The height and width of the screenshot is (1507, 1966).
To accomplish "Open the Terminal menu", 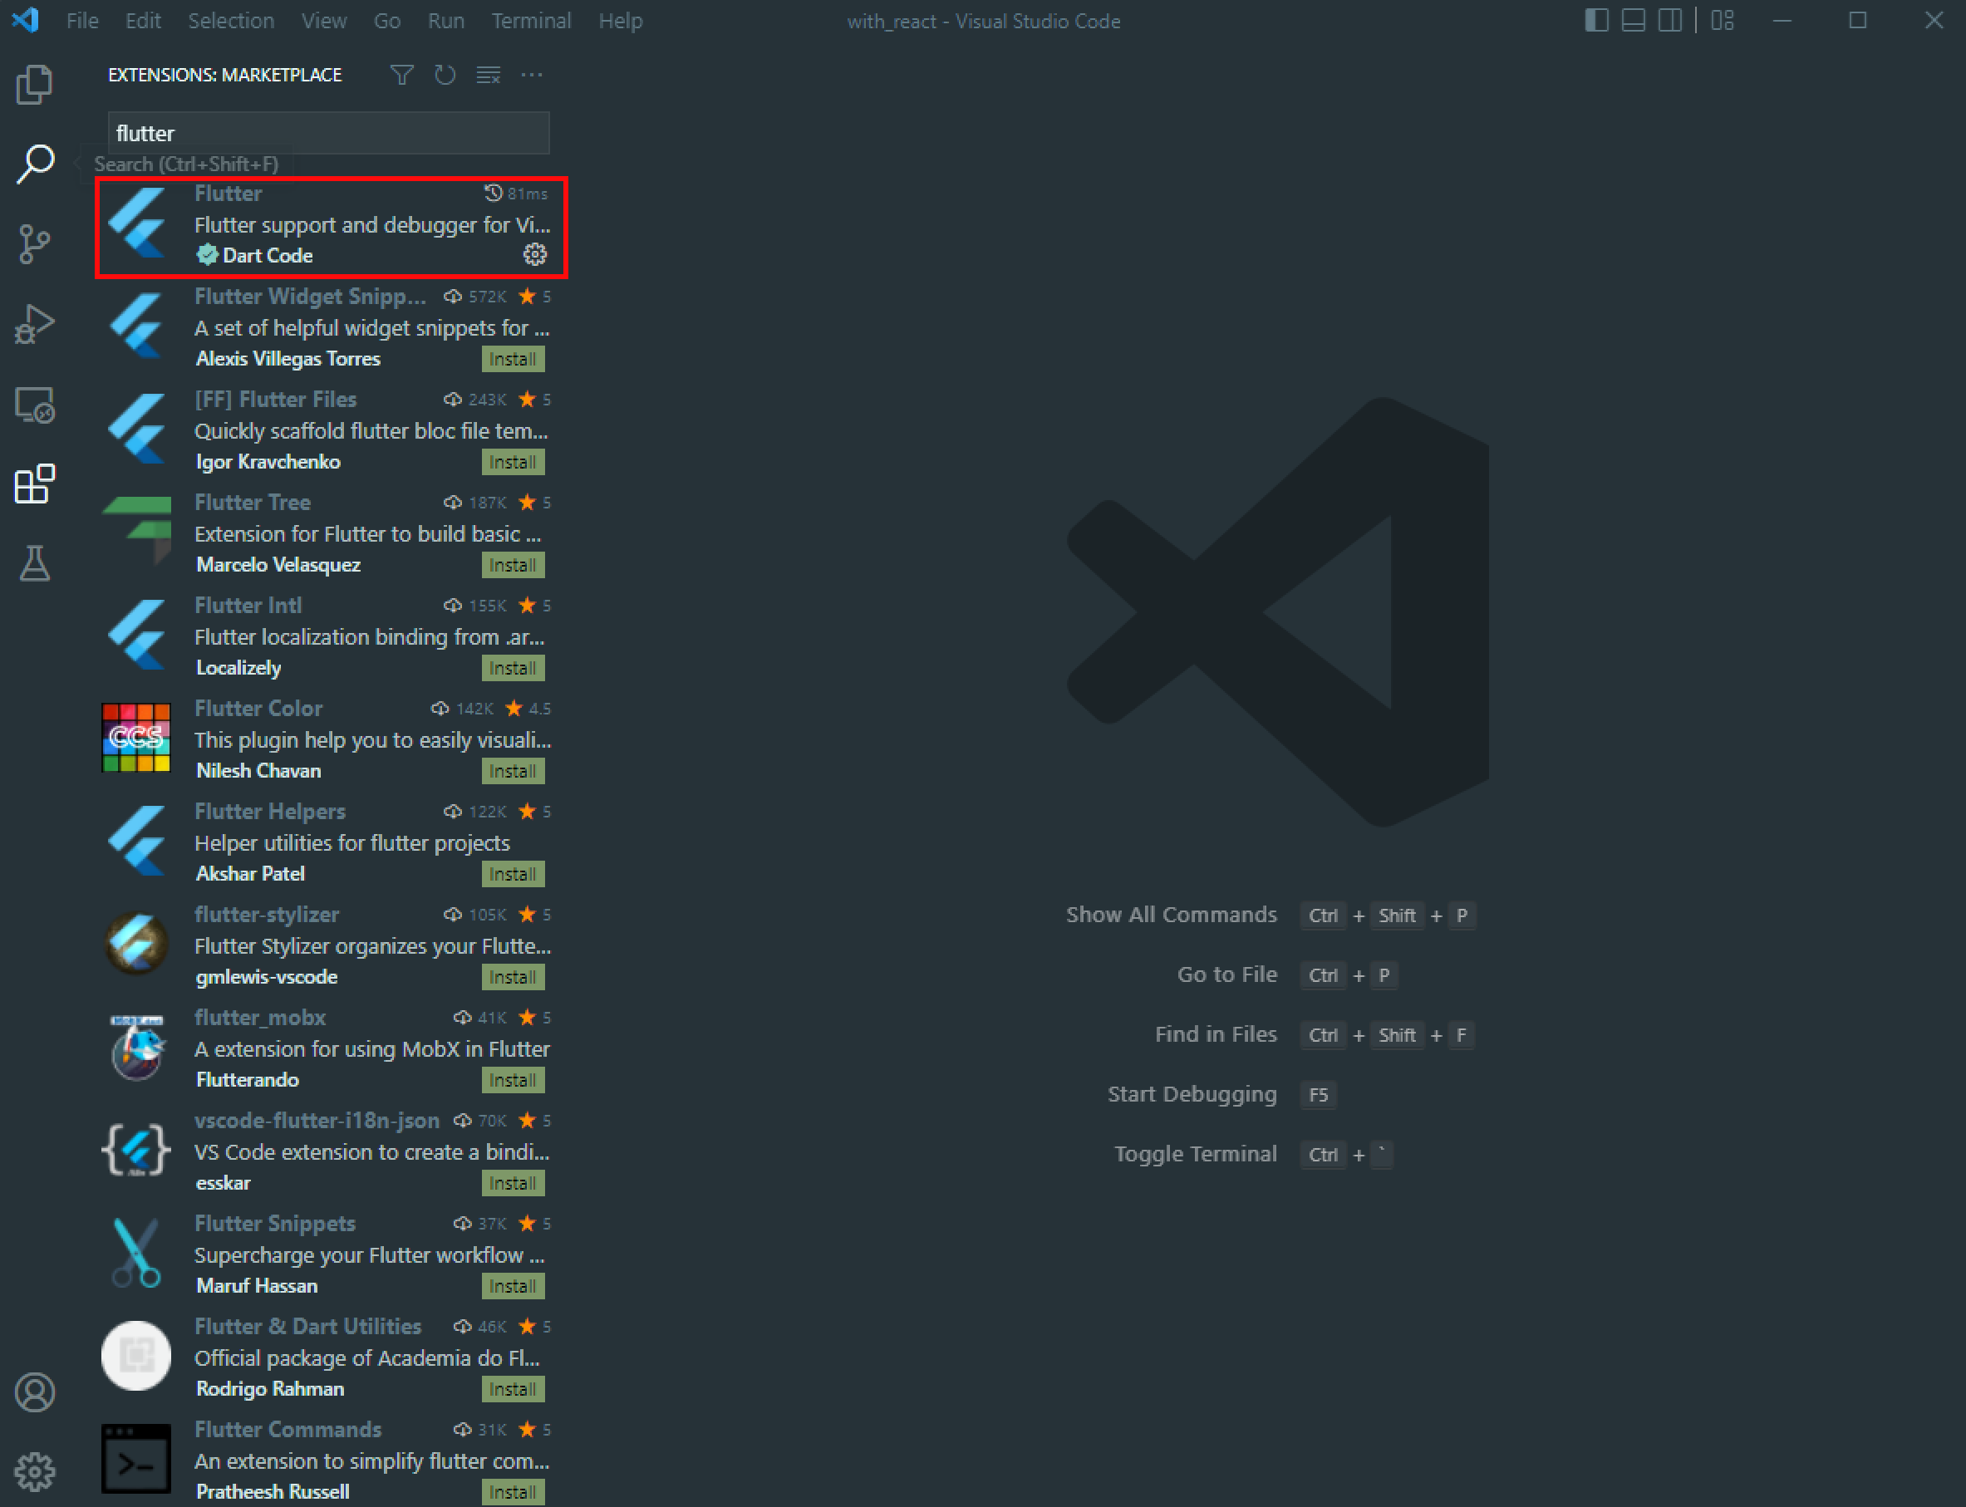I will 530,21.
